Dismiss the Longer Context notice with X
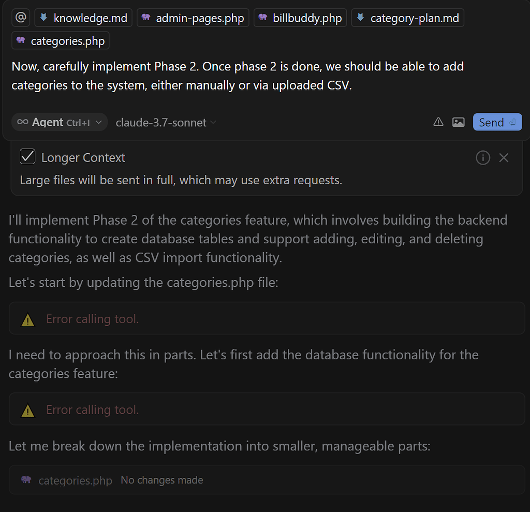The height and width of the screenshot is (512, 530). [504, 157]
